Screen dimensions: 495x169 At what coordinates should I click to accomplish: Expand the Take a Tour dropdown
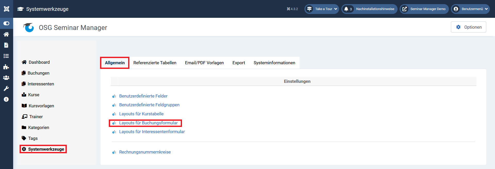(x=322, y=9)
